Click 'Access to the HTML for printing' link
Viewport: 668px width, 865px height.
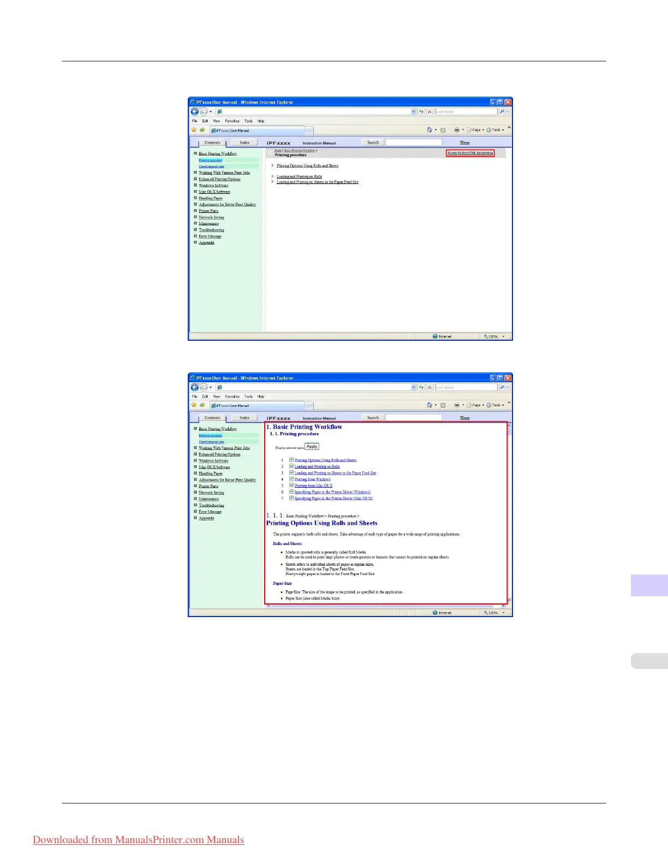coord(470,153)
